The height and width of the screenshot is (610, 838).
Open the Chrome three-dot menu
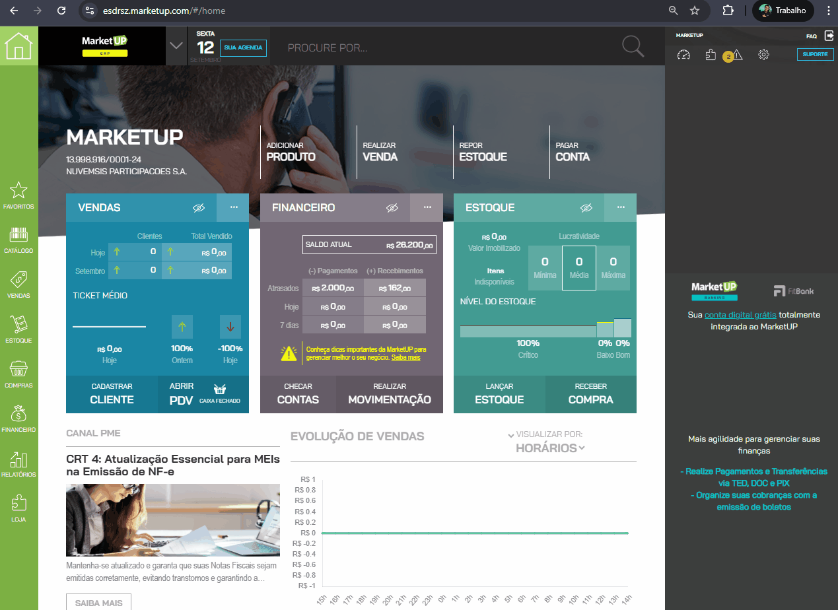click(828, 11)
